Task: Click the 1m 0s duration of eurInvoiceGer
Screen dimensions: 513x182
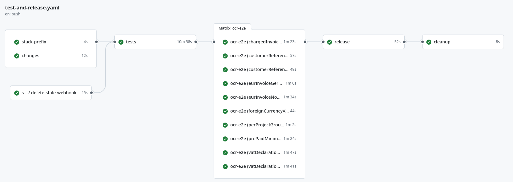Action: (291, 83)
